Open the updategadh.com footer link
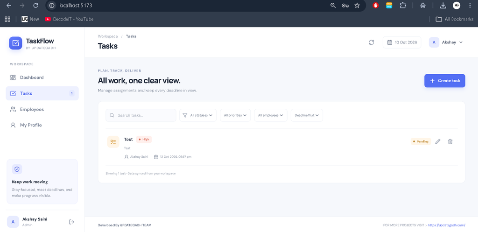The image size is (478, 232). 447,225
